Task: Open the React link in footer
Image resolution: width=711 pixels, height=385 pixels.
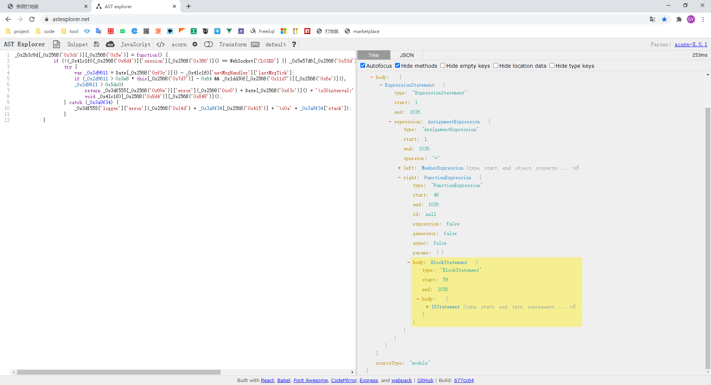Action: point(267,380)
